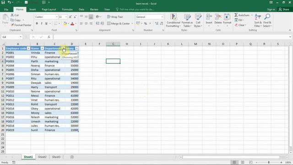
Task: Click Insert Function fx button
Action: coord(49,37)
